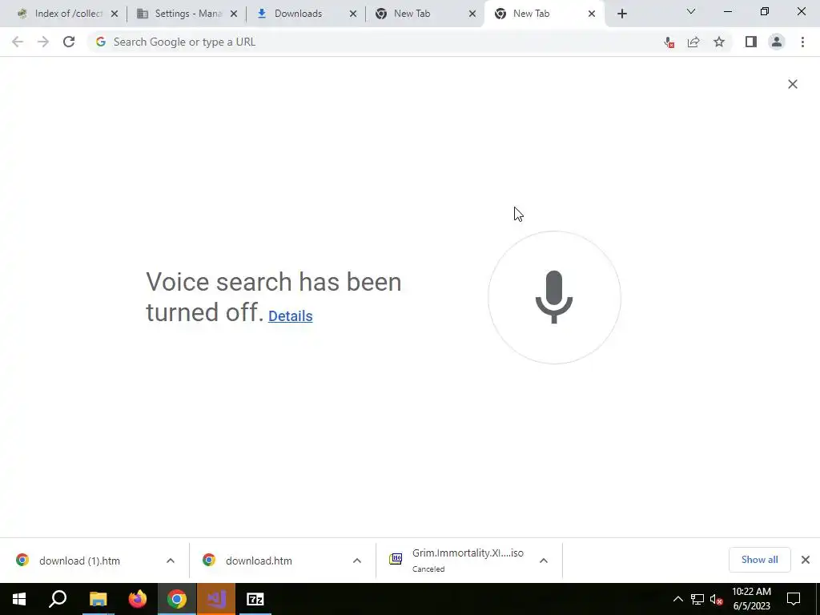
Task: Share this page via the share icon
Action: click(x=693, y=42)
